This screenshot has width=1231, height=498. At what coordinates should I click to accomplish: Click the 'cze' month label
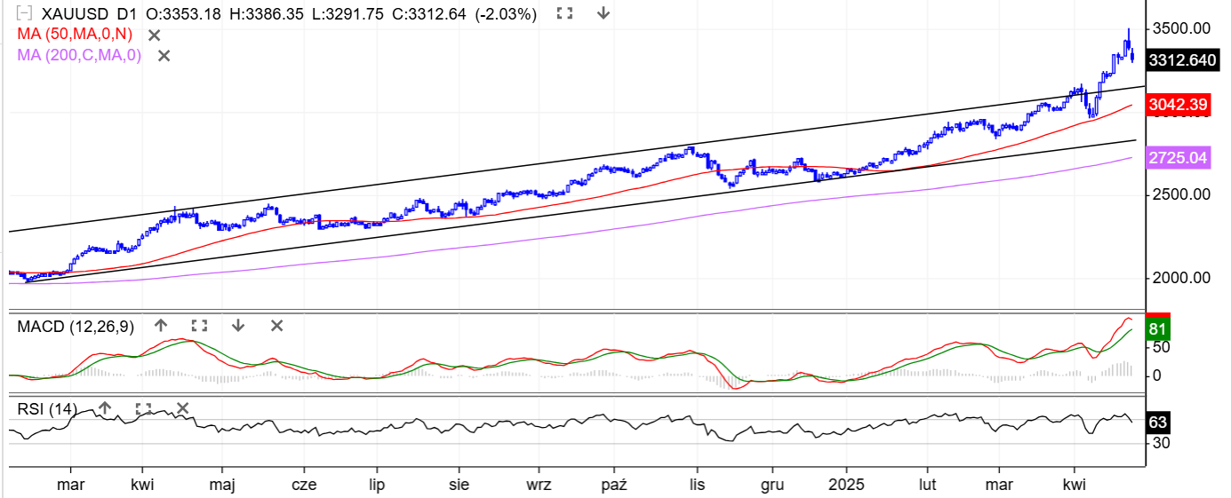(x=305, y=485)
